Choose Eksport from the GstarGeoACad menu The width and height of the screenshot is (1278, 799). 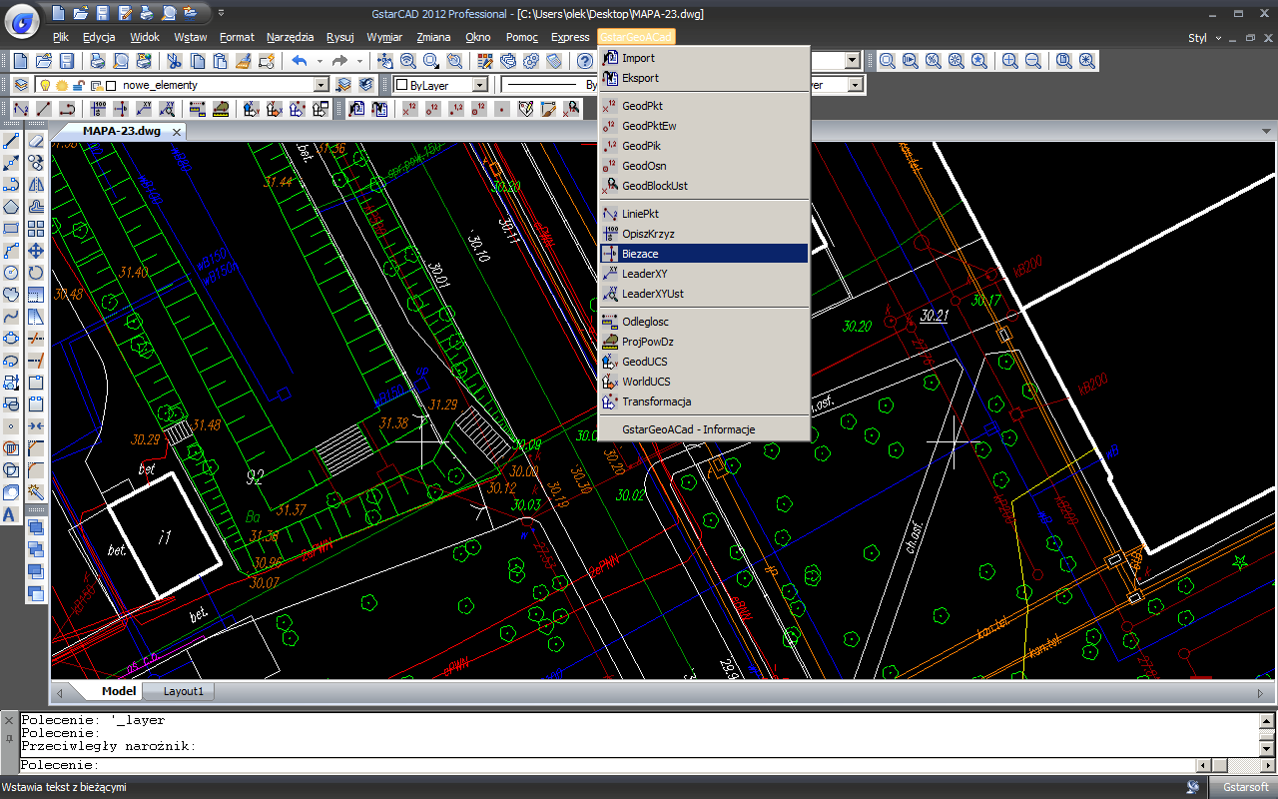704,78
